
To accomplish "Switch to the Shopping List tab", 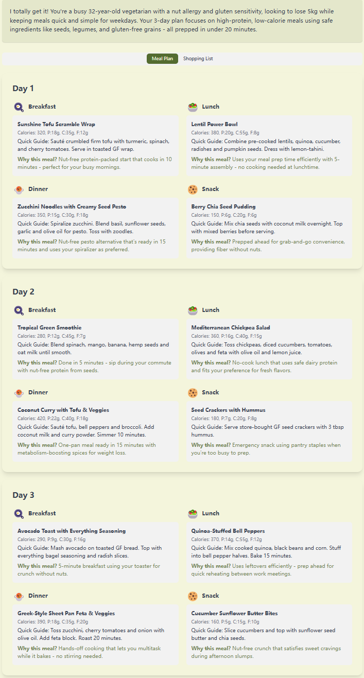I will pos(198,58).
